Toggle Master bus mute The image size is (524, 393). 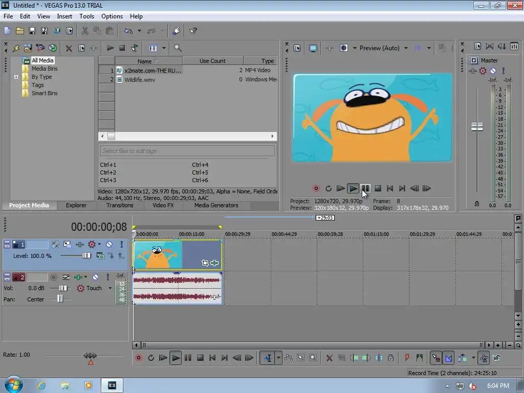click(493, 71)
